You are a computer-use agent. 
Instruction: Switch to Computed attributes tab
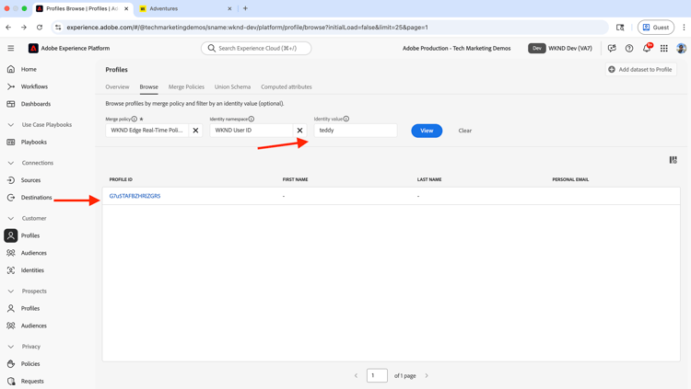(x=287, y=87)
